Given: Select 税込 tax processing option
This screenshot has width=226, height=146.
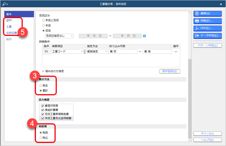Looking at the screenshot, I should 41,138.
